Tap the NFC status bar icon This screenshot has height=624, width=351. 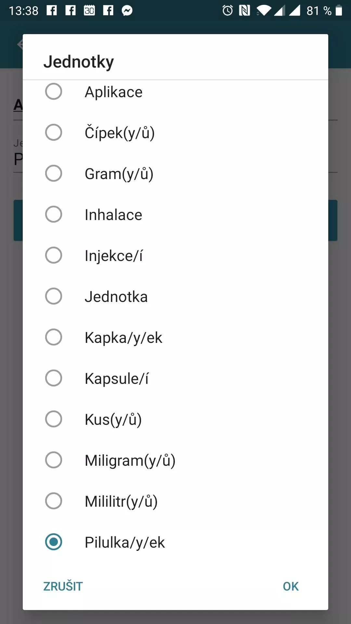(244, 11)
